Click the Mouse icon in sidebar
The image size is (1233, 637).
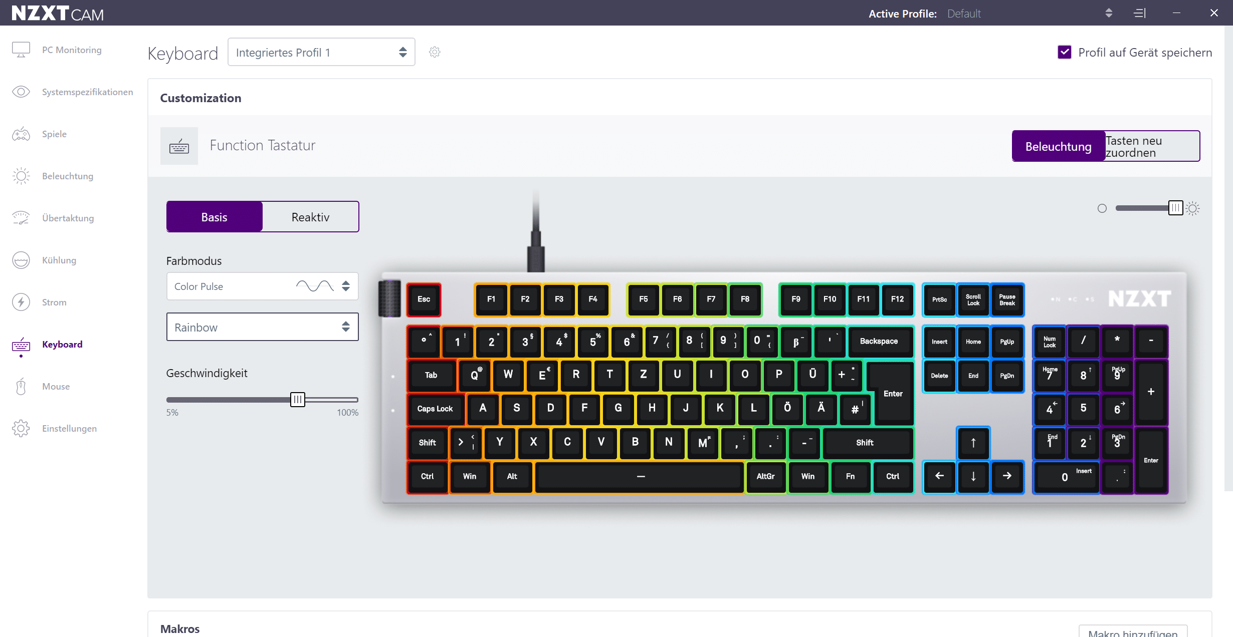tap(21, 387)
